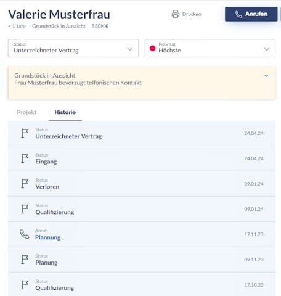Click the date 24.04.24 of the Eingang row
The width and height of the screenshot is (281, 296).
tap(254, 158)
